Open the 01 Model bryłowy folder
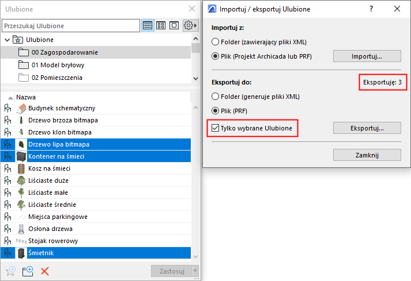This screenshot has height=281, width=411. coord(56,65)
